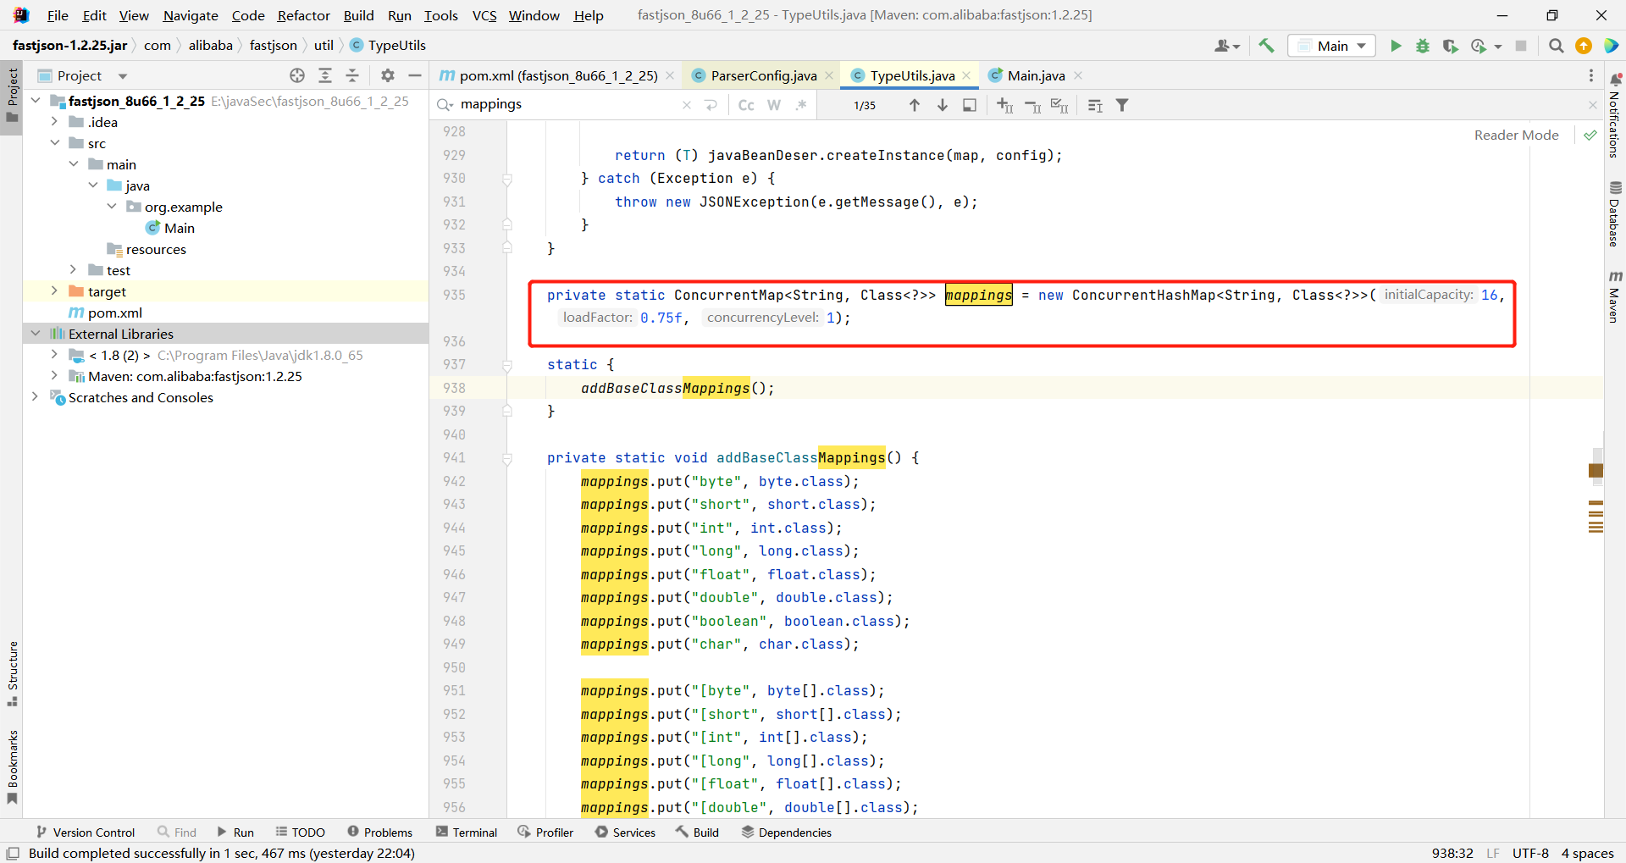The width and height of the screenshot is (1626, 863).
Task: Close the TypeUtils.java tab
Action: 966,75
